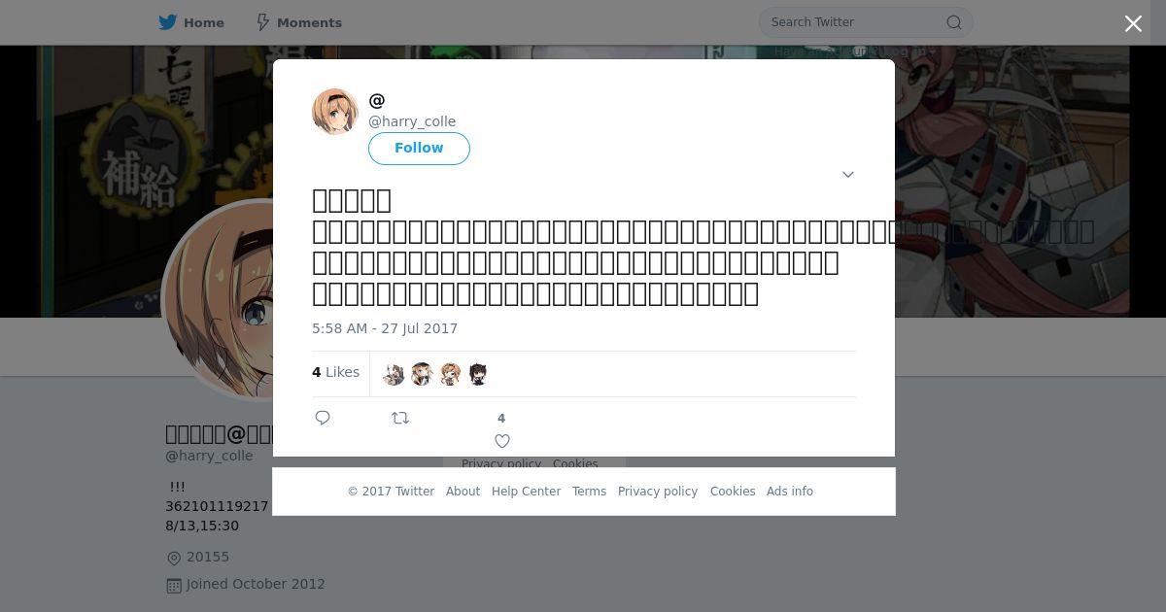Click the Twitter bird Home icon

point(168,22)
